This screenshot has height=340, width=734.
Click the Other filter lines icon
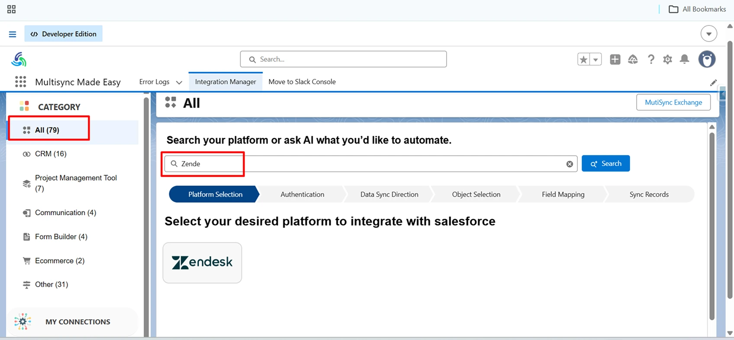click(x=26, y=285)
